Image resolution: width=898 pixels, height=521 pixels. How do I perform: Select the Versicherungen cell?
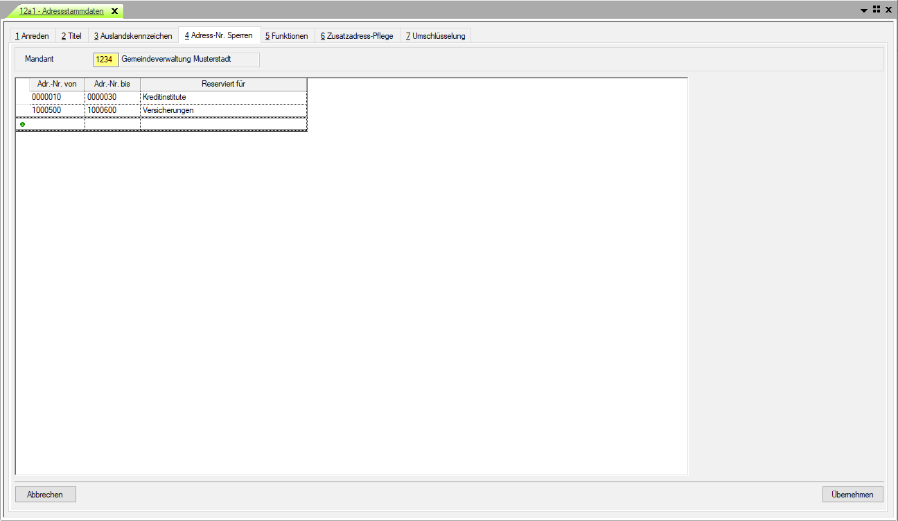click(x=223, y=110)
